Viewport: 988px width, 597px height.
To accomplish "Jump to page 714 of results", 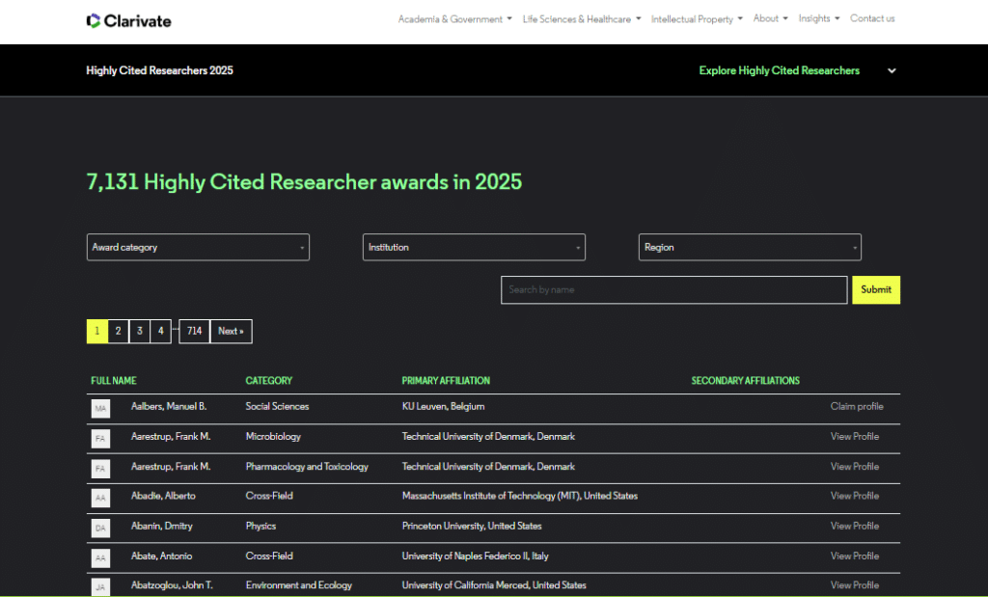I will pyautogui.click(x=194, y=331).
